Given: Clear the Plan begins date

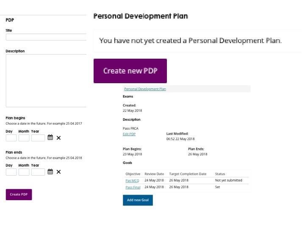Looking at the screenshot, I should coord(58,138).
